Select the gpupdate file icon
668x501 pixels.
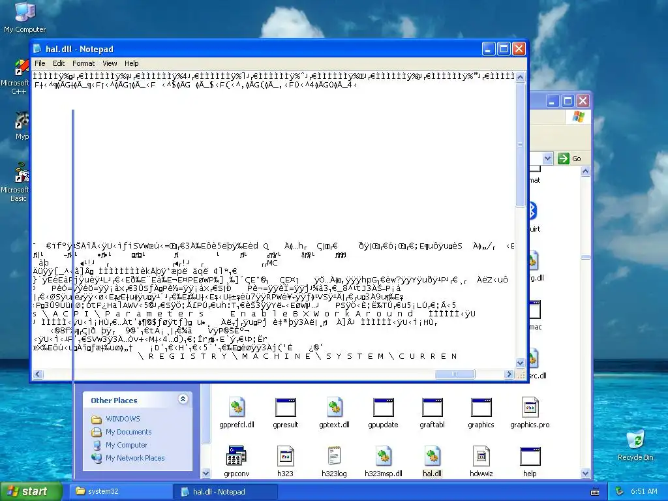383,407
